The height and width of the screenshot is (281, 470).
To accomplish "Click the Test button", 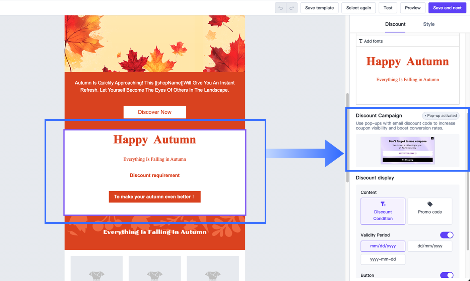I will tap(388, 8).
